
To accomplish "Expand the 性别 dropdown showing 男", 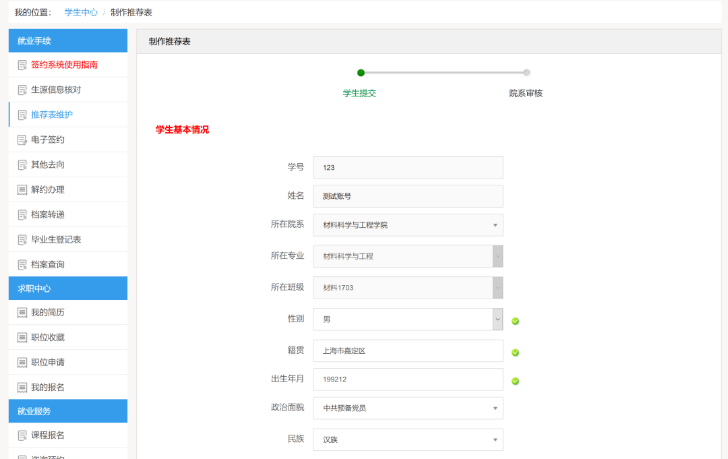I will pos(408,319).
